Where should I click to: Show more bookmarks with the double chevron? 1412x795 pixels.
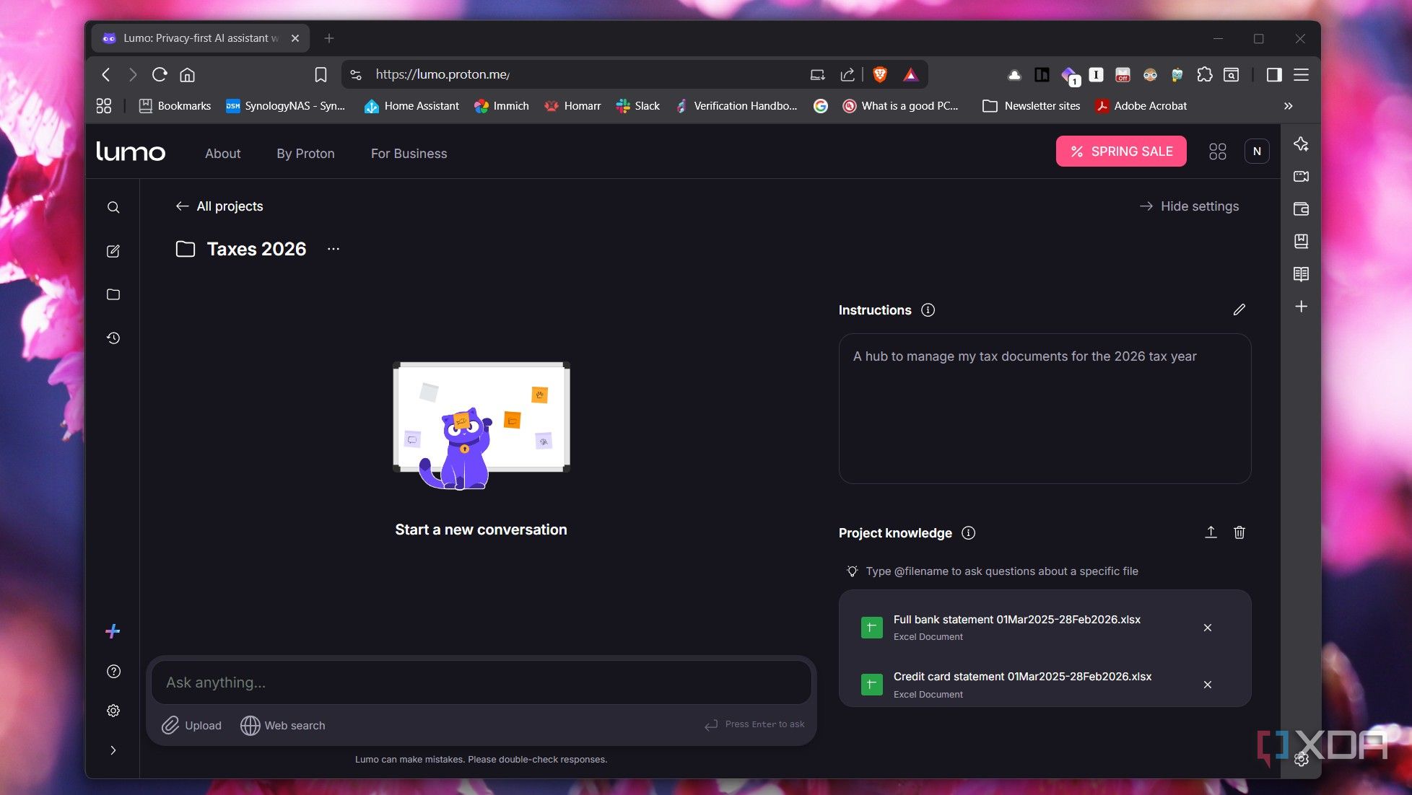coord(1289,106)
